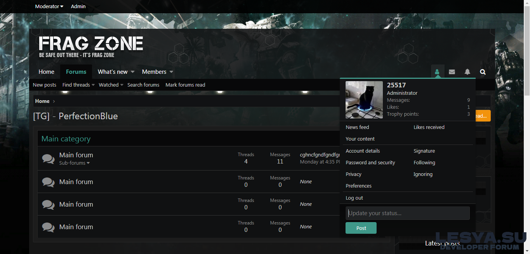Screen dimensions: 530x254
Task: Click the search magnifier icon
Action: tap(483, 72)
